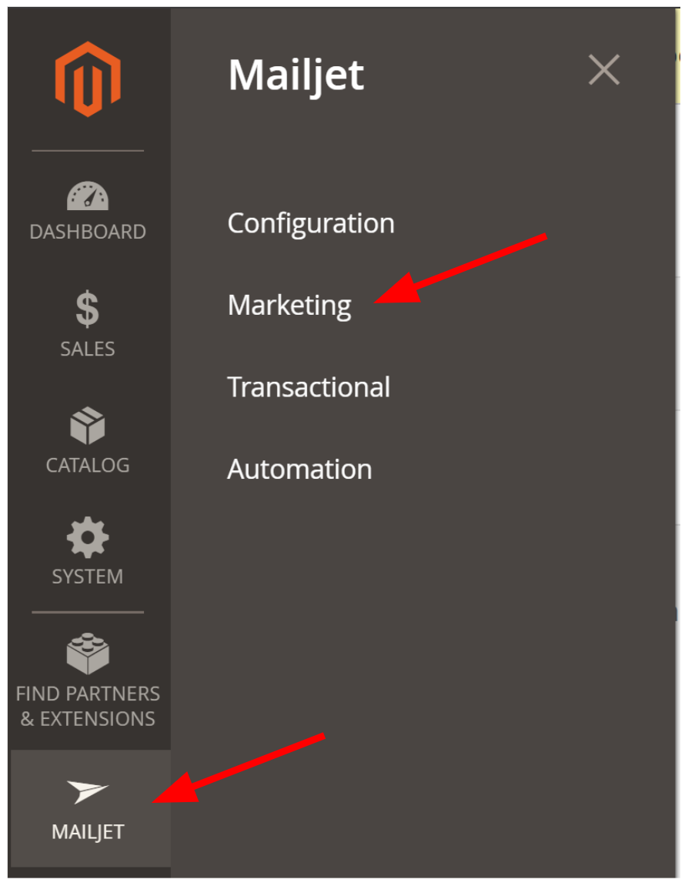Click the MAILJET label in the sidebar

tap(88, 832)
